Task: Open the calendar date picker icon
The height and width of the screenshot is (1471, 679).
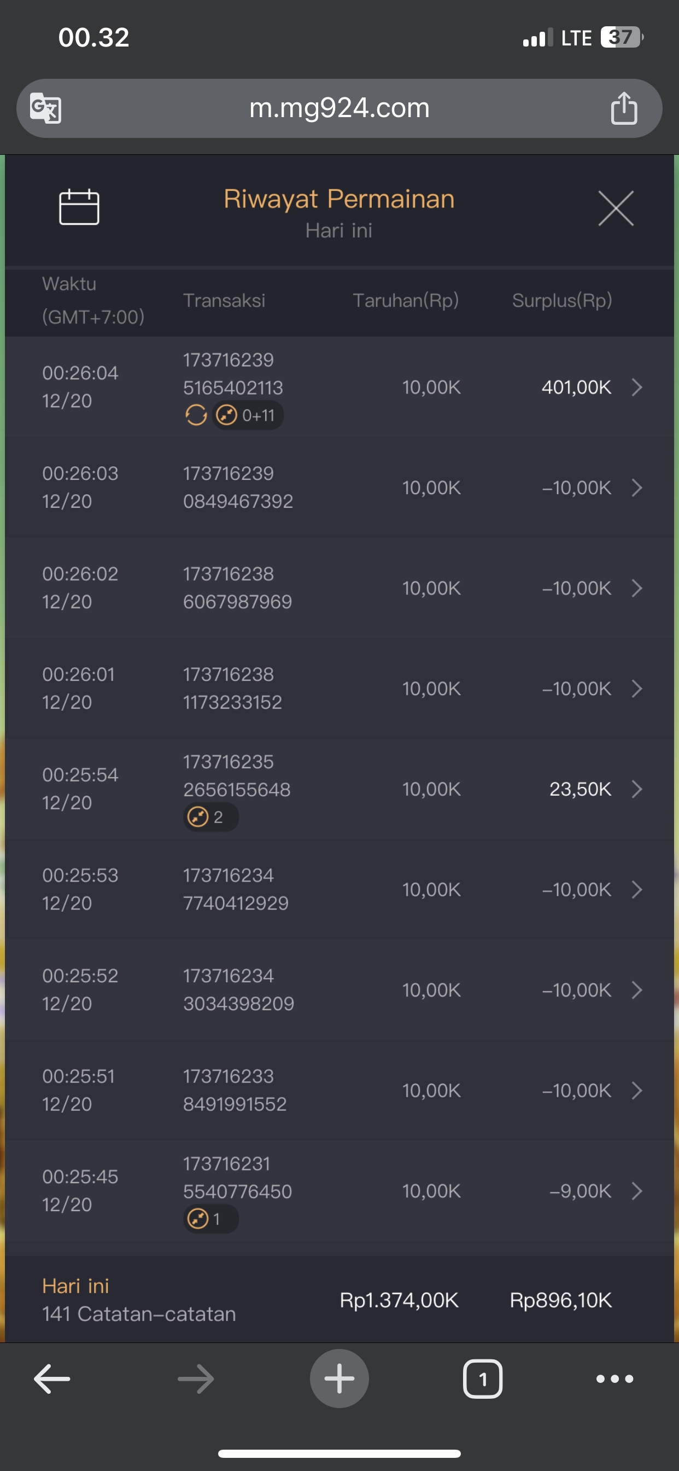Action: [79, 207]
